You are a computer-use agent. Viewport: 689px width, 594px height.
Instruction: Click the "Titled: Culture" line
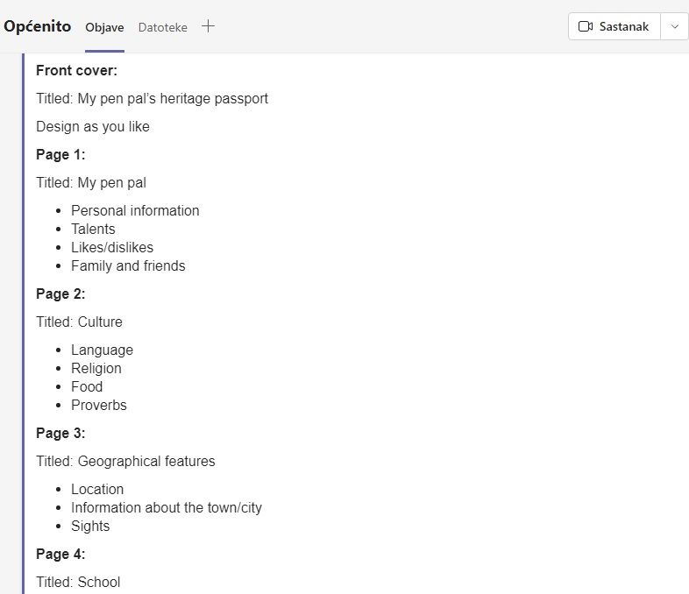coord(79,322)
